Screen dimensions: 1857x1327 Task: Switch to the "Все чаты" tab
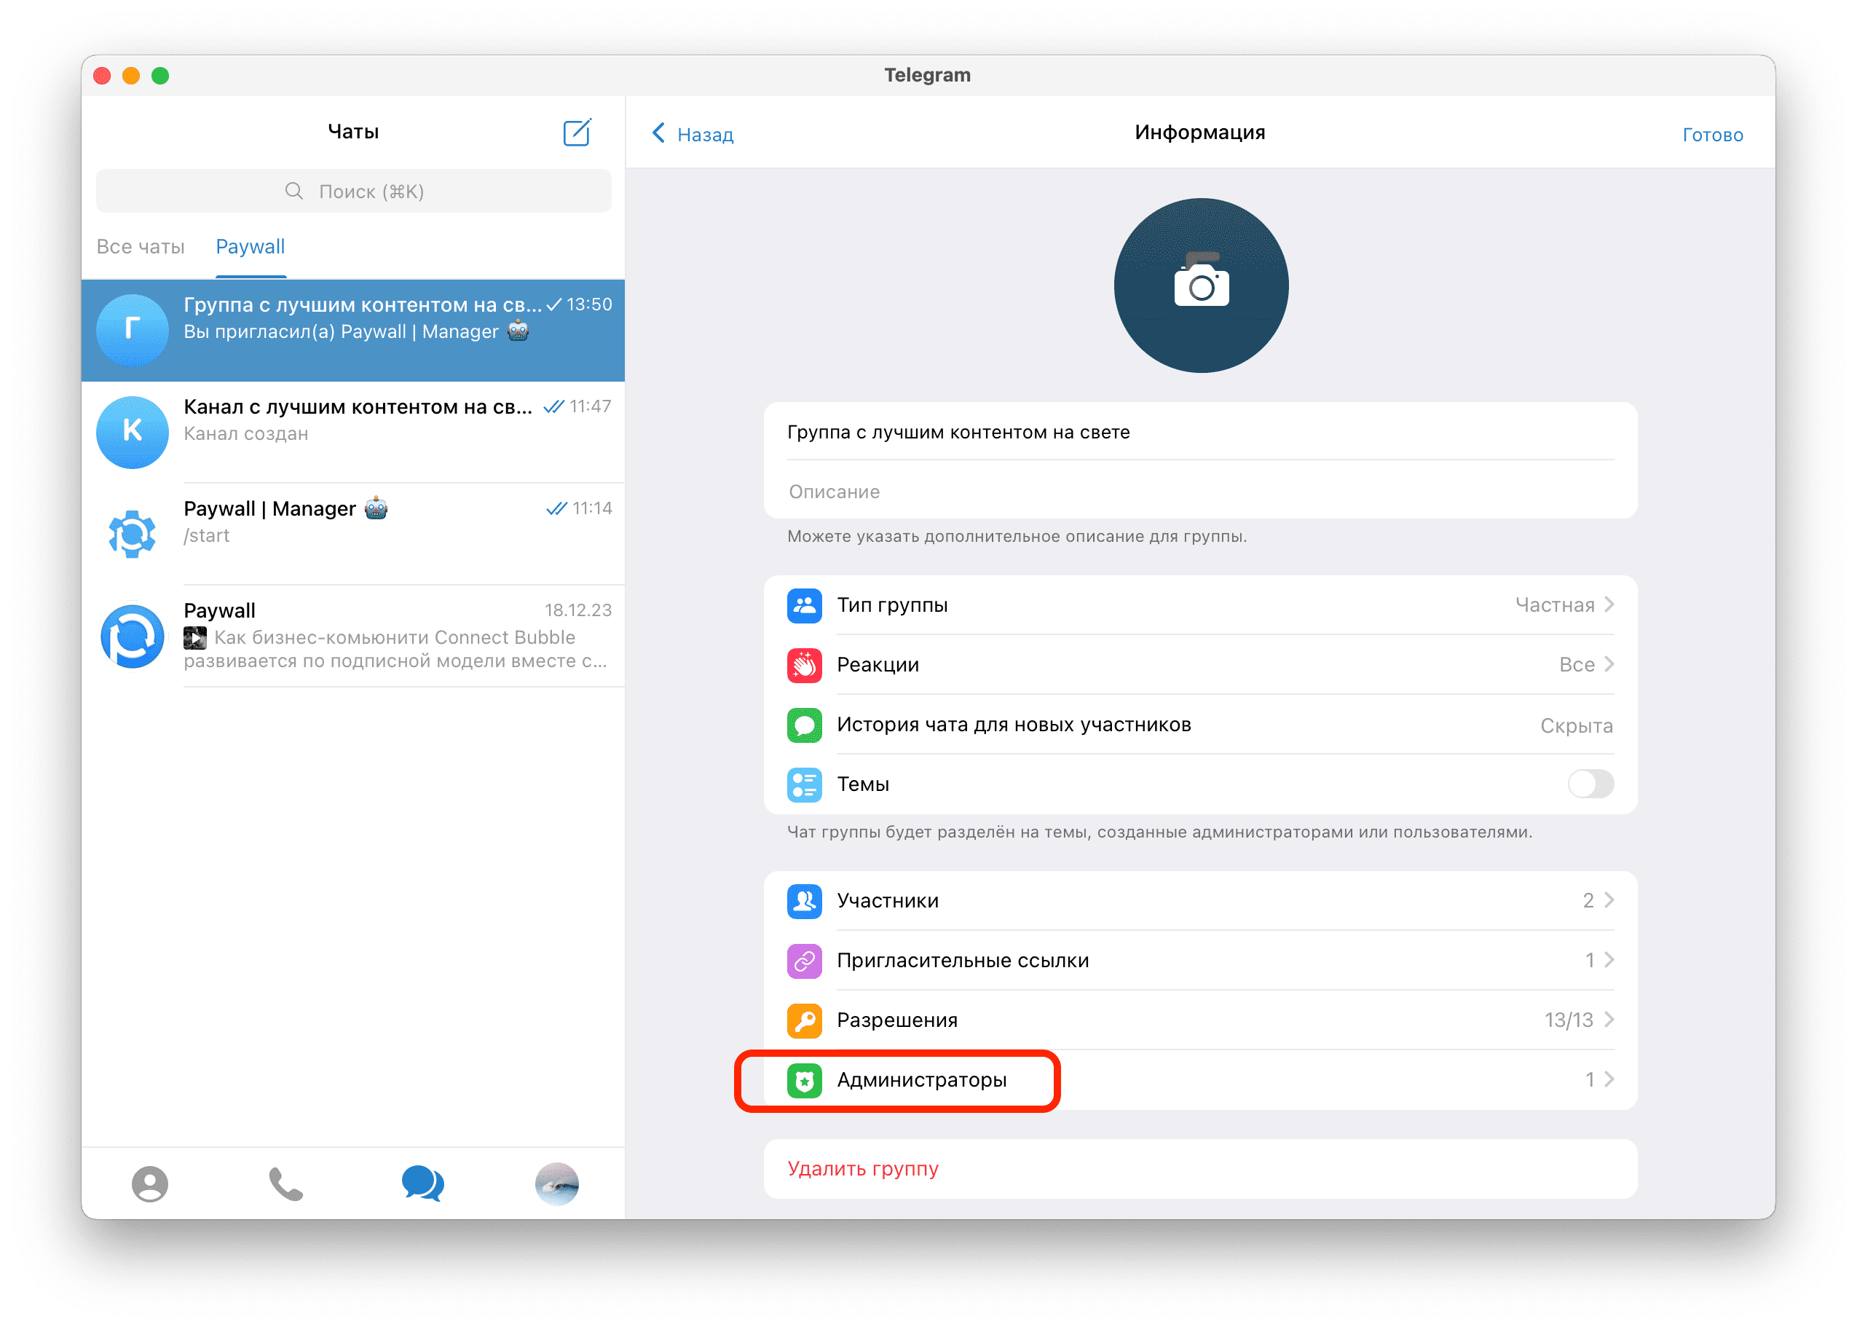click(141, 247)
